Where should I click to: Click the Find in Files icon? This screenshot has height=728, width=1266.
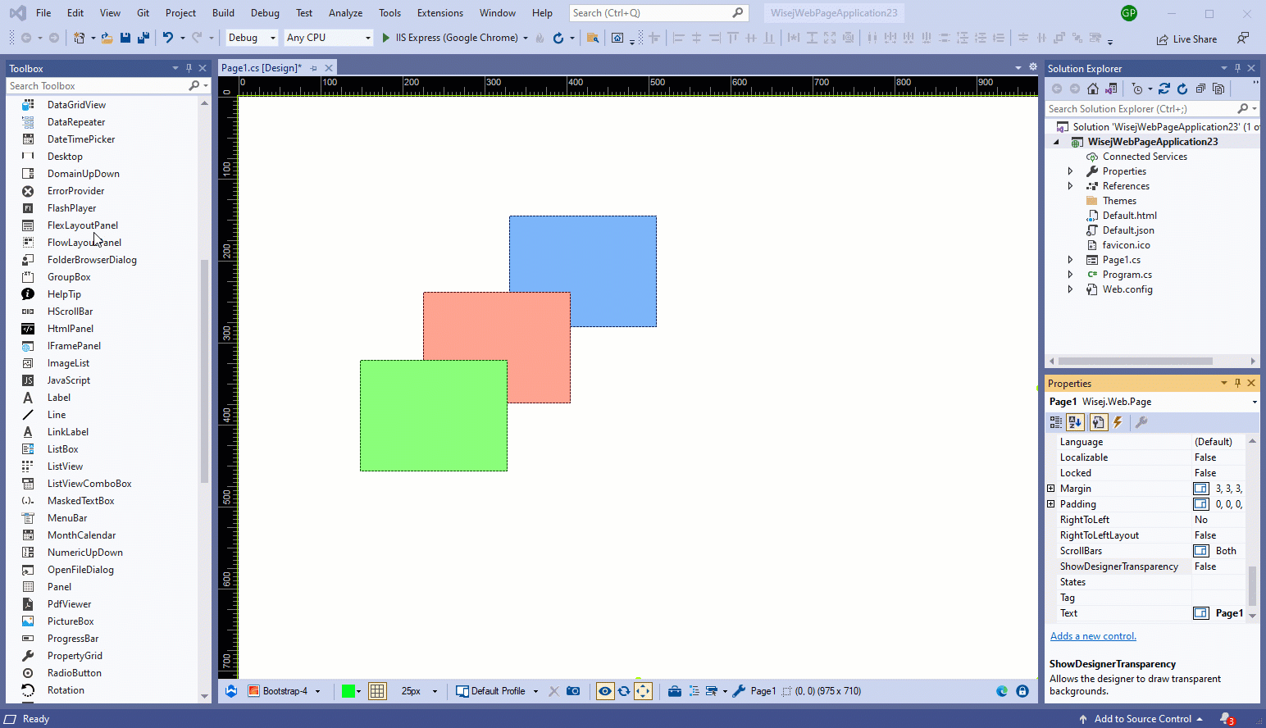593,38
